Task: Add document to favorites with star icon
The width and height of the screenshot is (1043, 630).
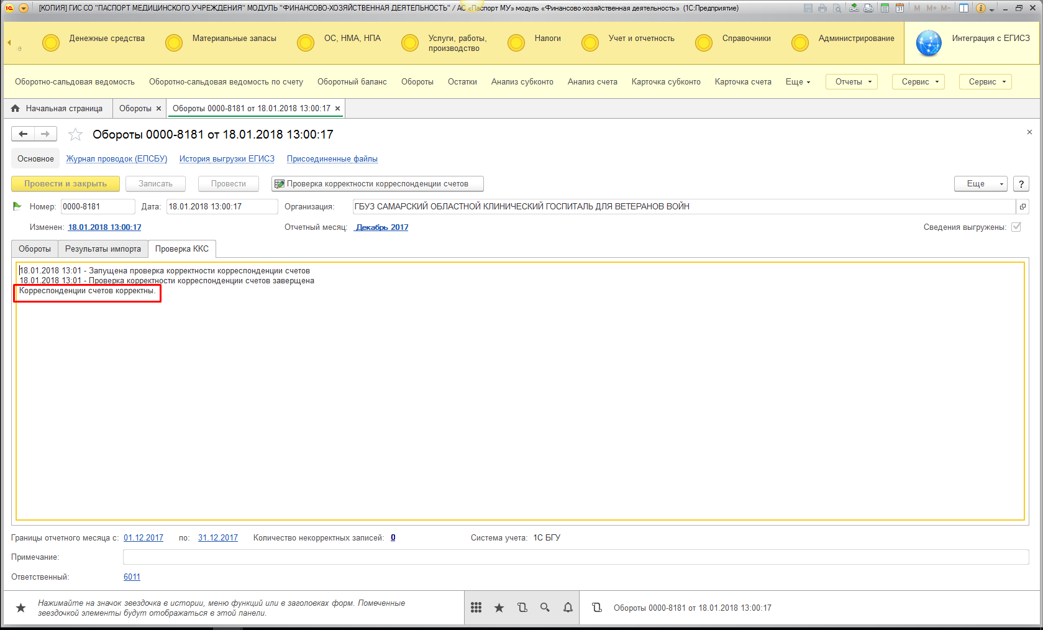Action: point(75,134)
